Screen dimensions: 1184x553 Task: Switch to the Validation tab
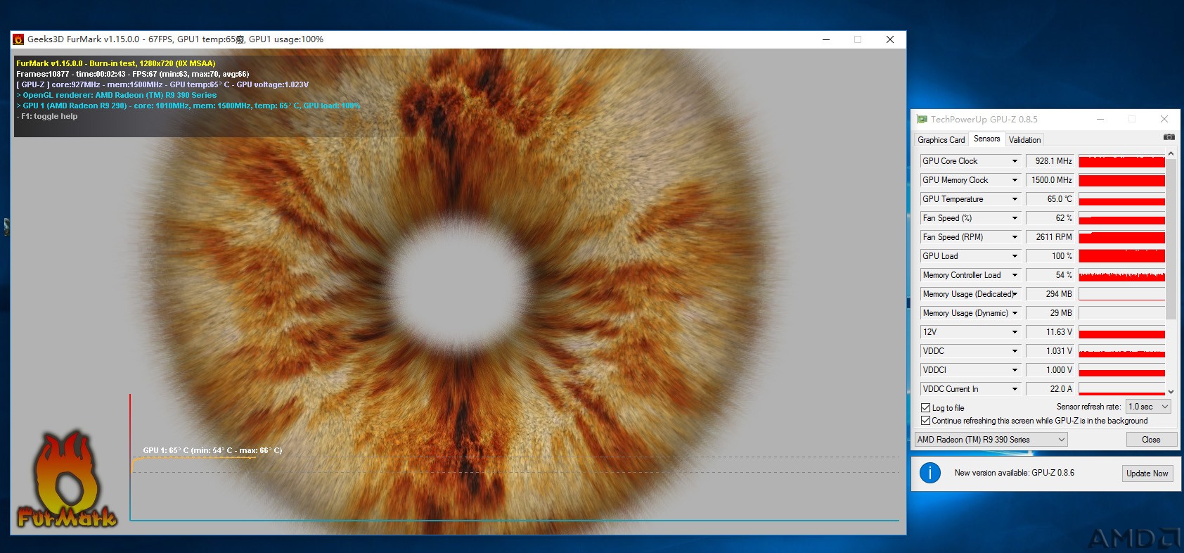click(x=1024, y=140)
